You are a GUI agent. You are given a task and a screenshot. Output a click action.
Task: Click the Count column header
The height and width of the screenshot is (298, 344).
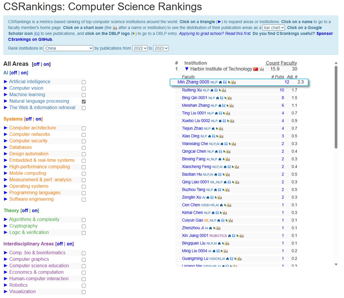pyautogui.click(x=273, y=63)
